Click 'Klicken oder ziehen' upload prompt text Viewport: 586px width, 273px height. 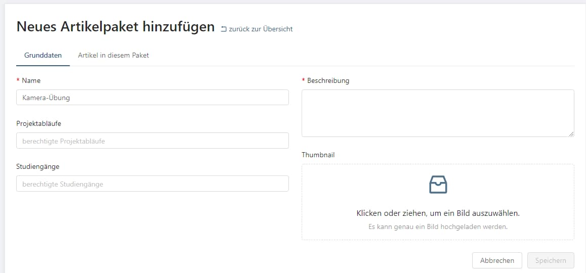(438, 213)
